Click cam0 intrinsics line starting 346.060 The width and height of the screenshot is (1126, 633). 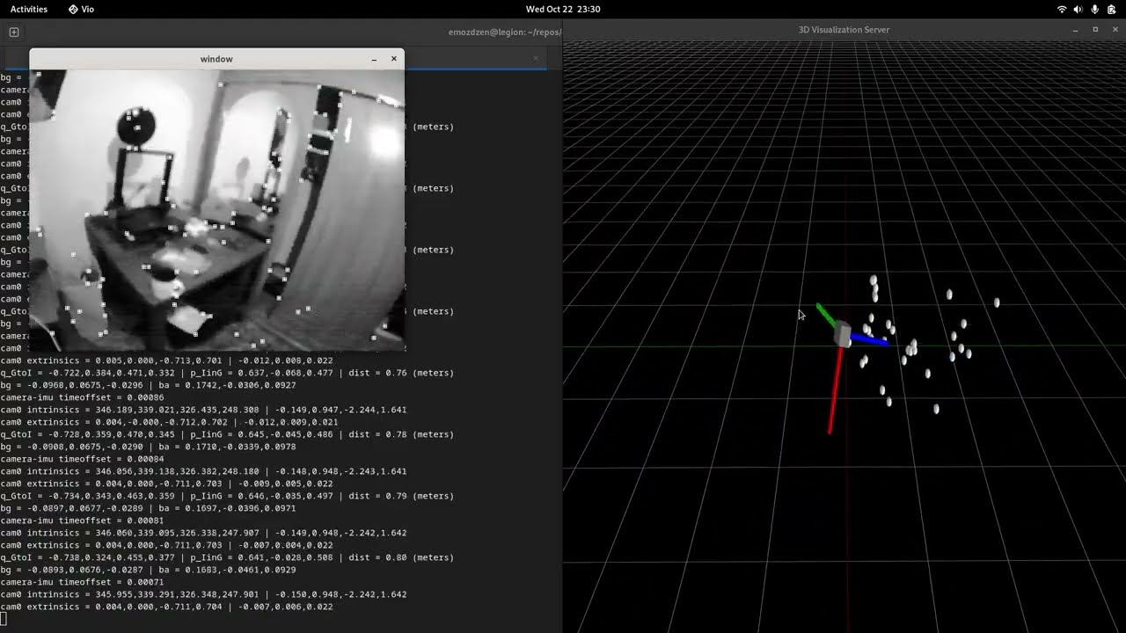(203, 533)
